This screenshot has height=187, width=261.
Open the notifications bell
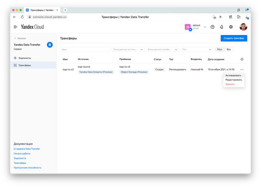[x=221, y=27]
